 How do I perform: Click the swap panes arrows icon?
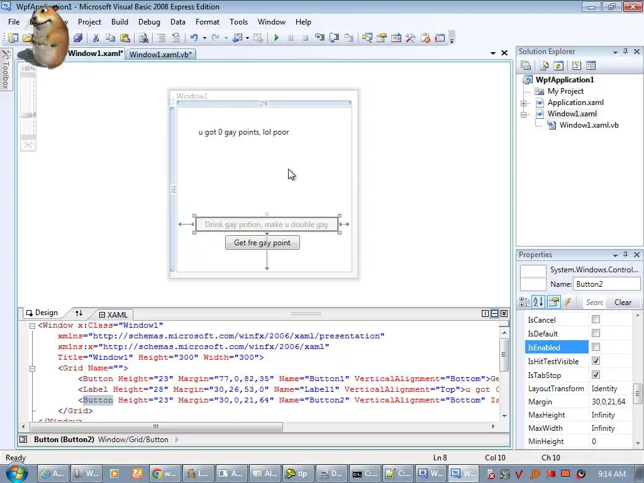(x=79, y=313)
